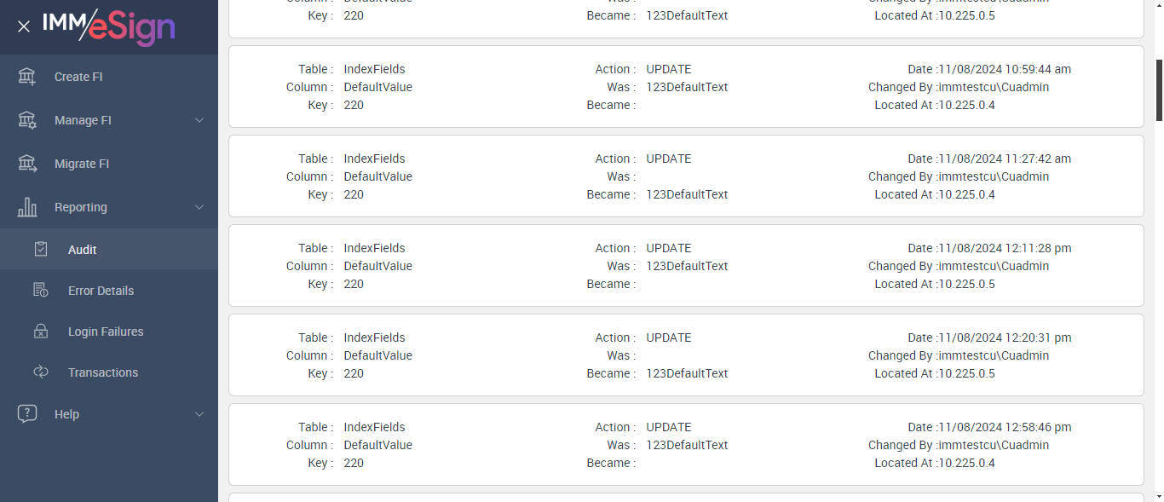Click the Transactions arrows icon
This screenshot has height=502, width=1164.
coord(41,372)
